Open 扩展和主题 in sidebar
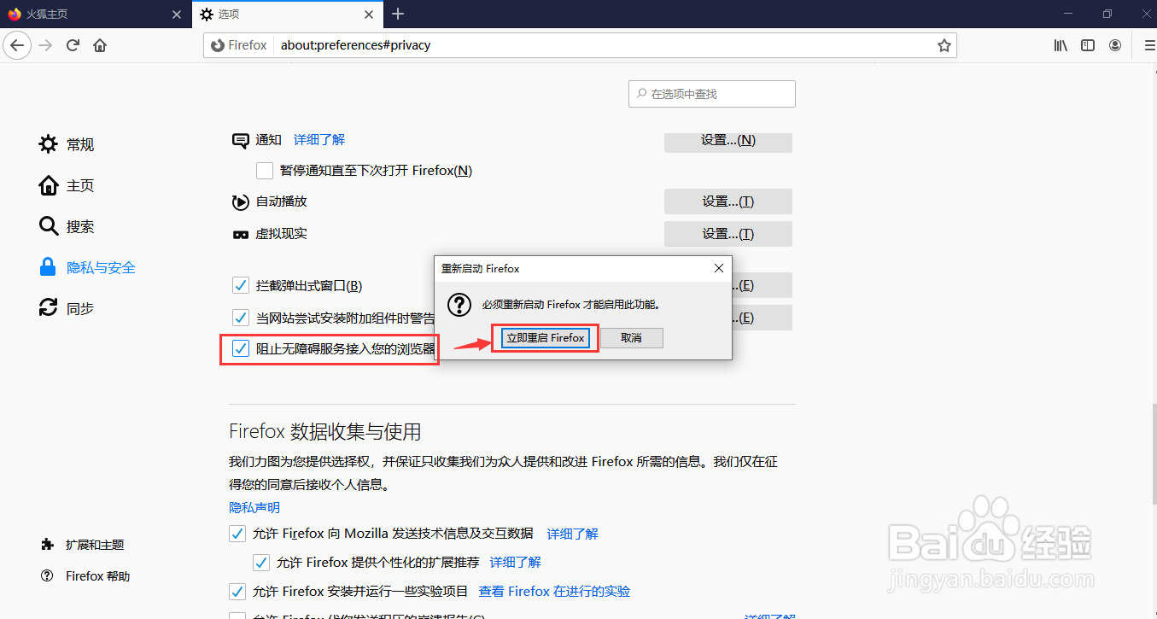Image resolution: width=1157 pixels, height=619 pixels. point(83,545)
